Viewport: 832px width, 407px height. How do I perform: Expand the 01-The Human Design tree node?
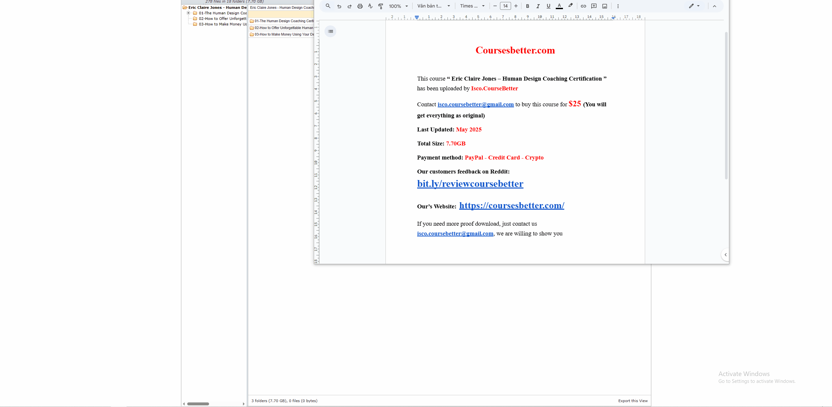click(x=188, y=13)
